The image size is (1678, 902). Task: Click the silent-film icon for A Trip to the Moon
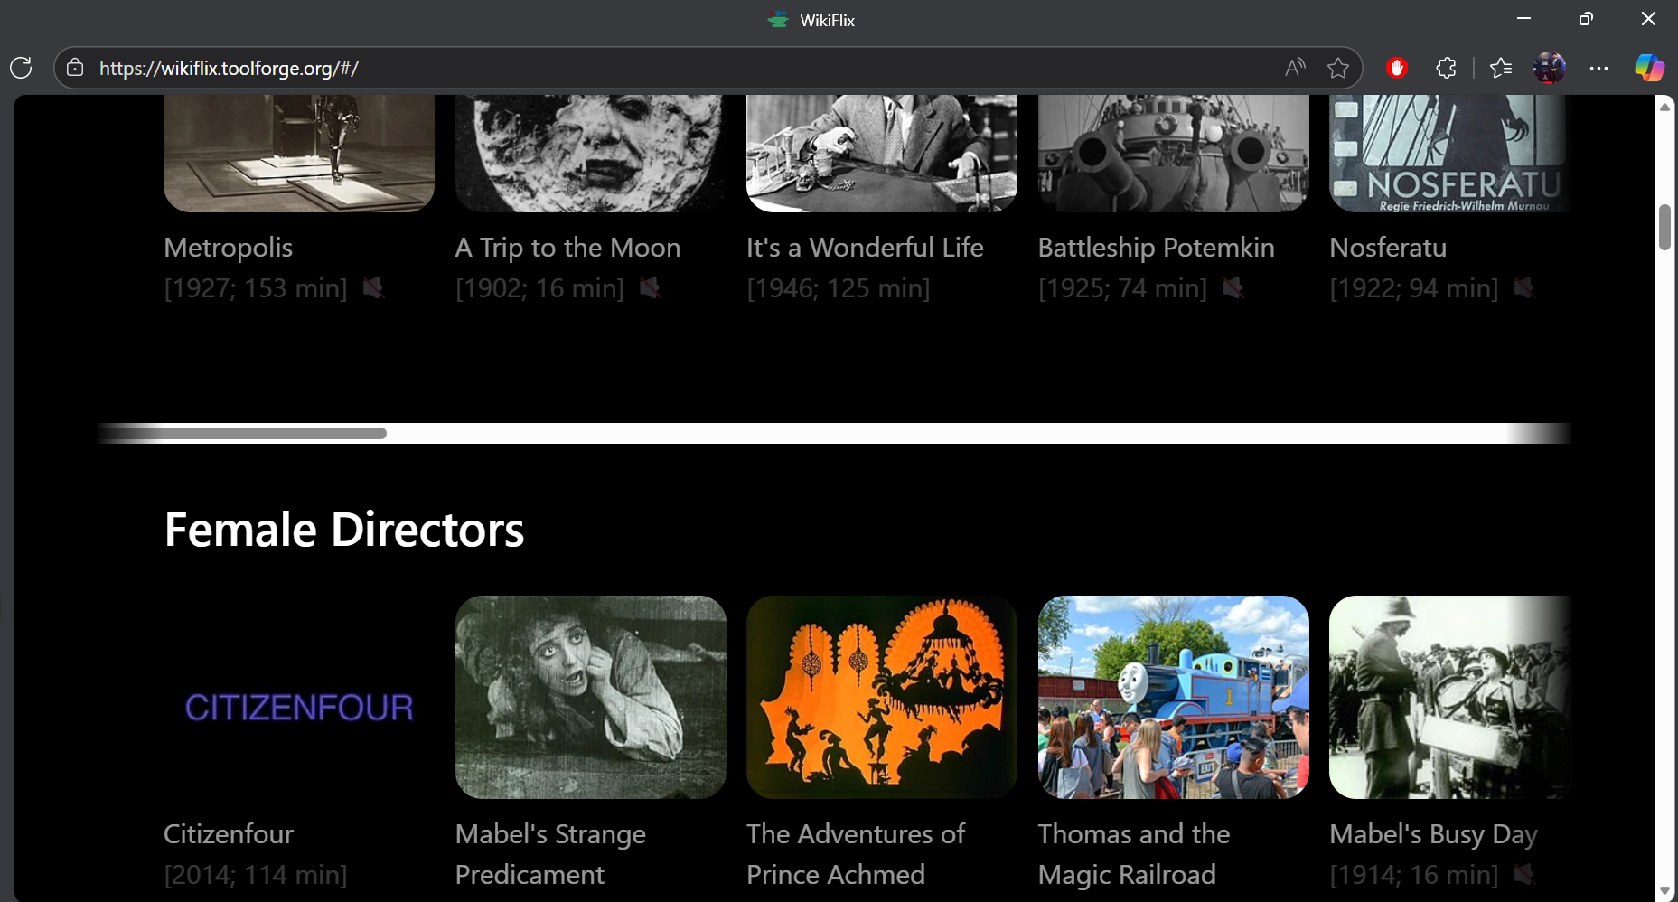650,288
